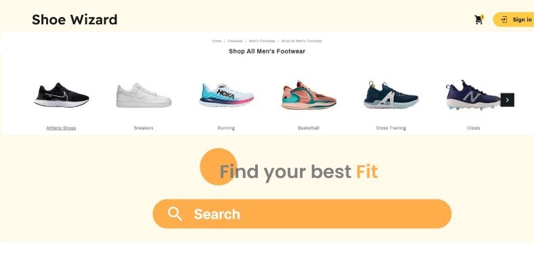Image resolution: width=534 pixels, height=272 pixels.
Task: Click the Sign in button
Action: click(514, 20)
